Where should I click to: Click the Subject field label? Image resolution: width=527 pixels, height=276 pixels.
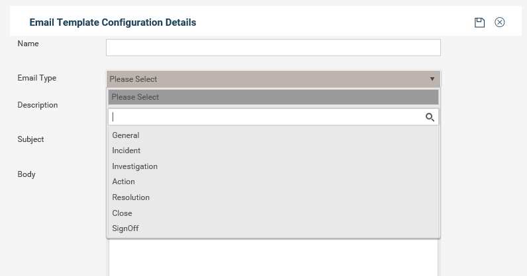click(x=30, y=139)
